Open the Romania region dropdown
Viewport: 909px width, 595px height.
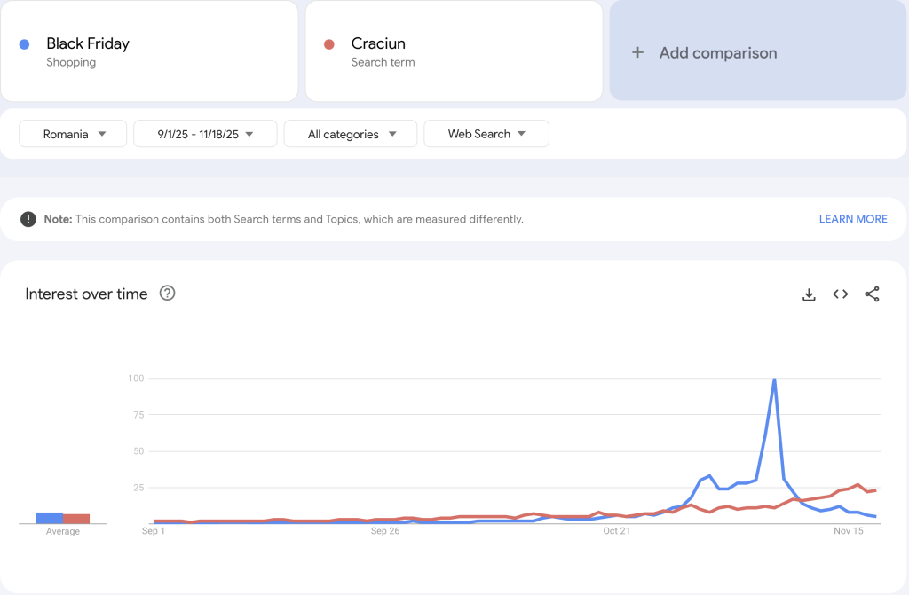coord(73,134)
